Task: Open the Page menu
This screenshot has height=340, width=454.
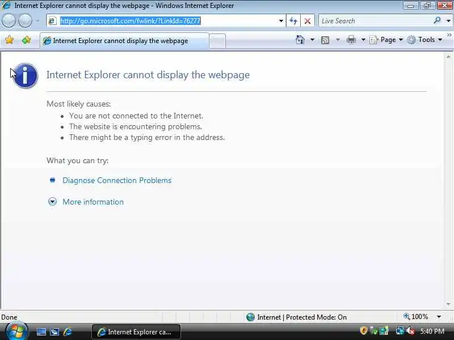Action: [x=386, y=40]
